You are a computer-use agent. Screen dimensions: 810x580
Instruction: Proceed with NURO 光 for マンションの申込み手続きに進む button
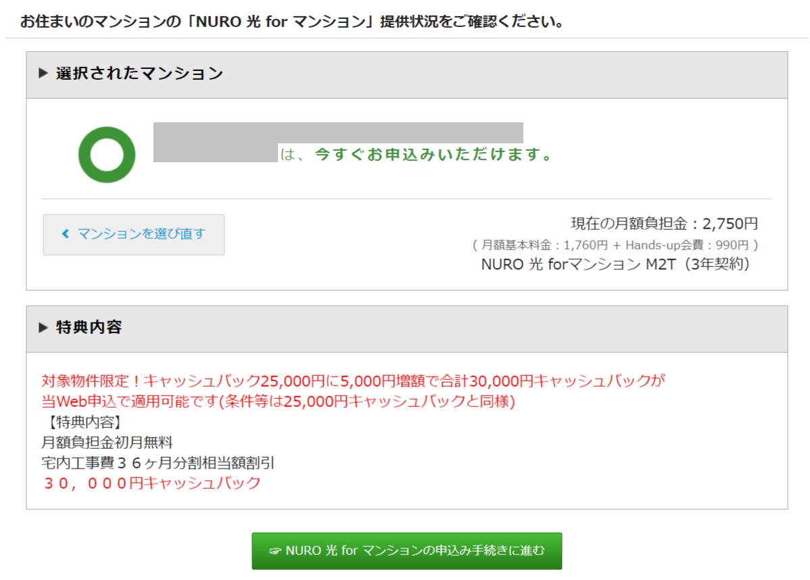[x=406, y=551]
